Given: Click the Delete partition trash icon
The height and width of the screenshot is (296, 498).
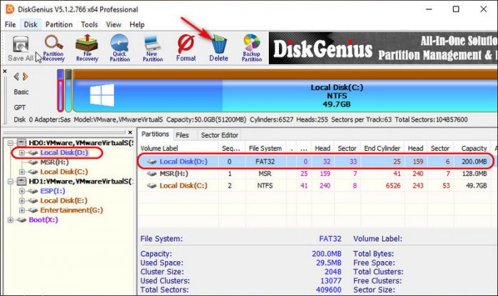Looking at the screenshot, I should pos(219,48).
